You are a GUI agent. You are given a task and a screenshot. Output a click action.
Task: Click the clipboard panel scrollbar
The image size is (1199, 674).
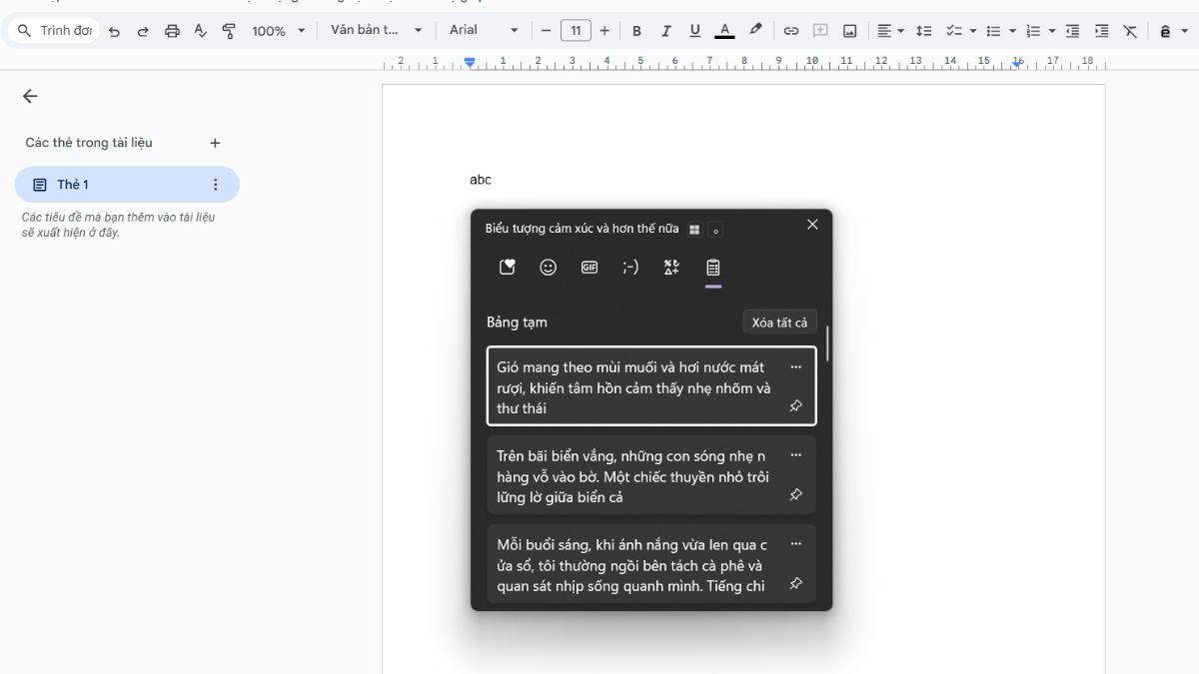pyautogui.click(x=827, y=344)
